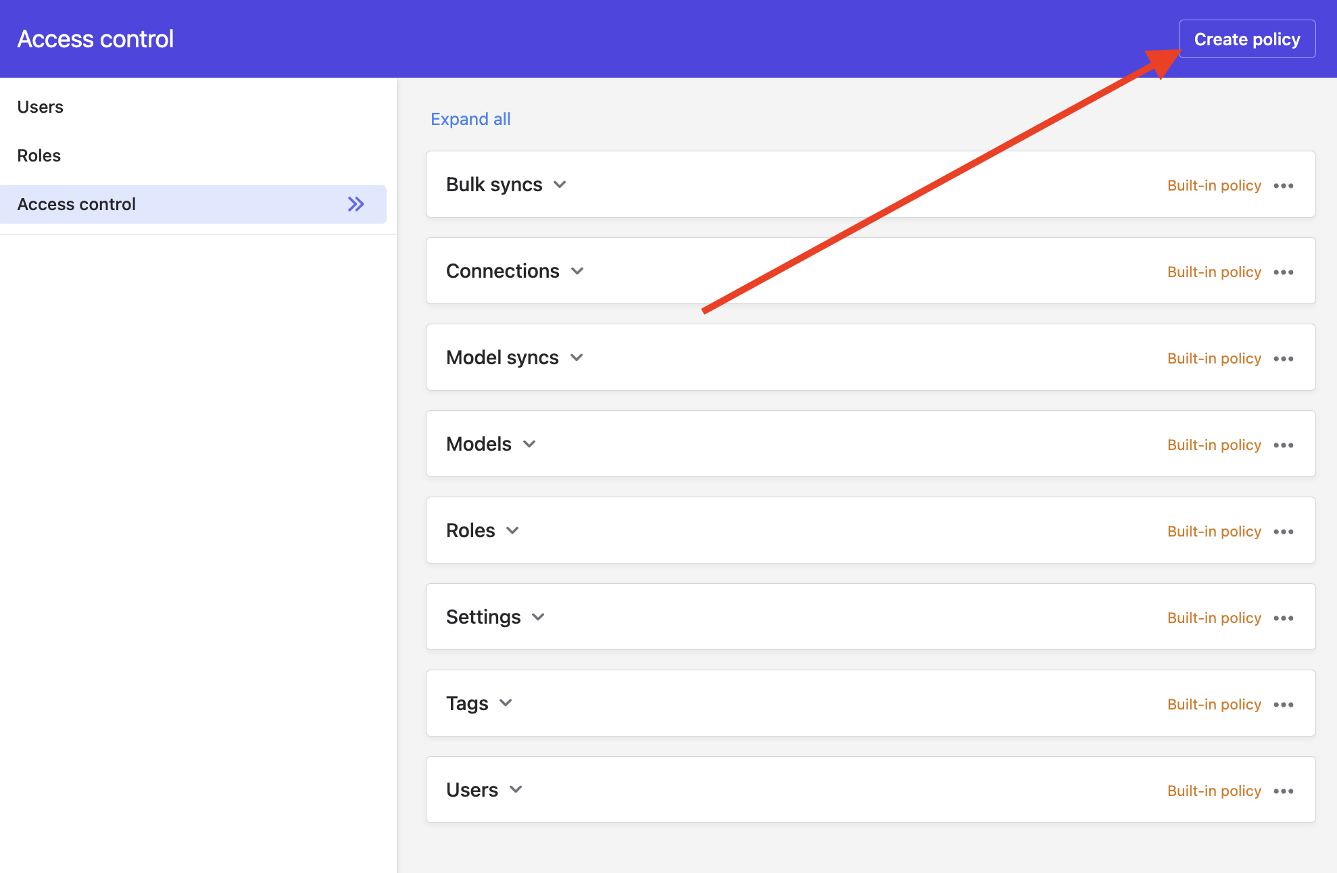Open the more options menu for Models

pos(1283,445)
